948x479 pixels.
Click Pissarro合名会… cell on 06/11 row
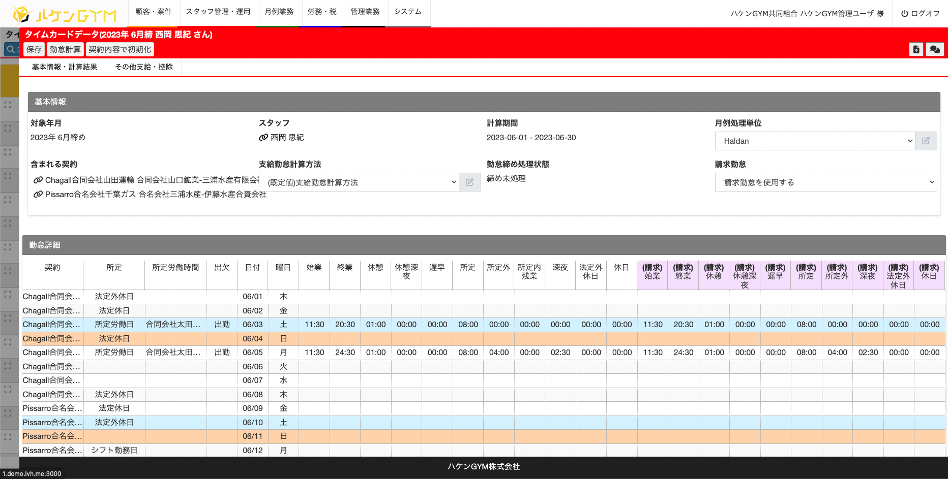point(52,436)
